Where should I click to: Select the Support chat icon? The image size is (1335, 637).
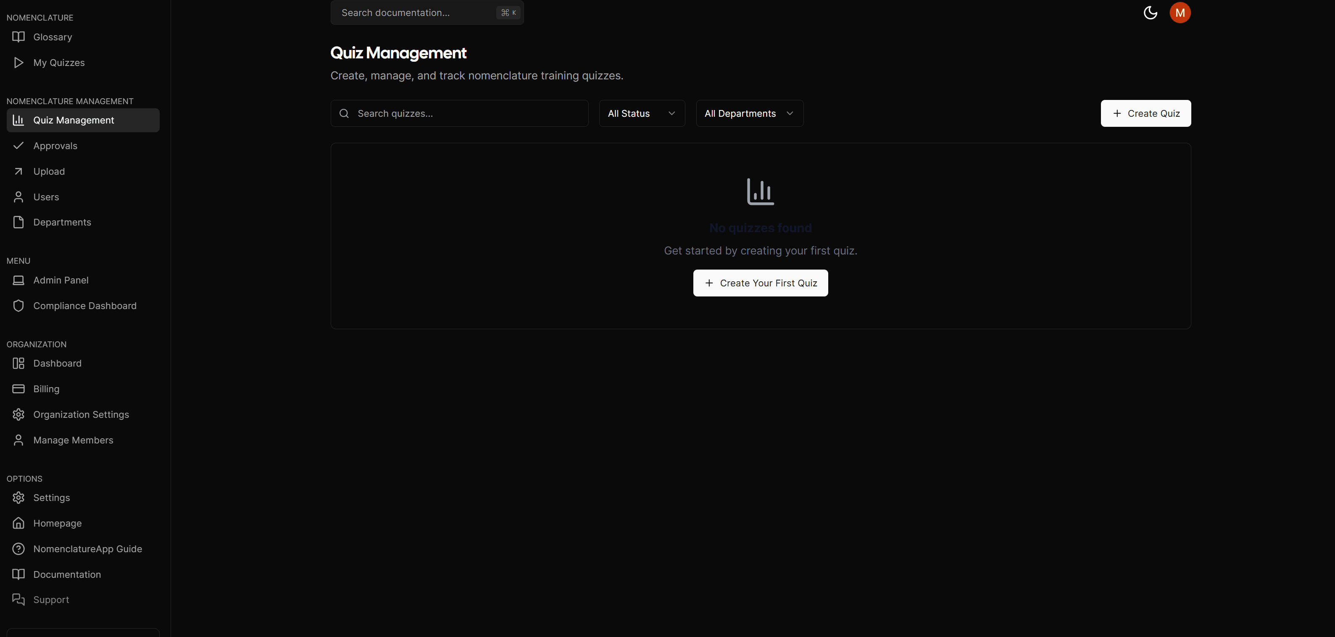pyautogui.click(x=18, y=599)
